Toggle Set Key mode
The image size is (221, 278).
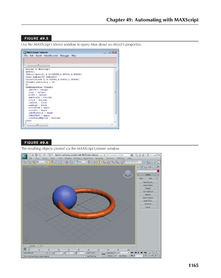coord(110,256)
